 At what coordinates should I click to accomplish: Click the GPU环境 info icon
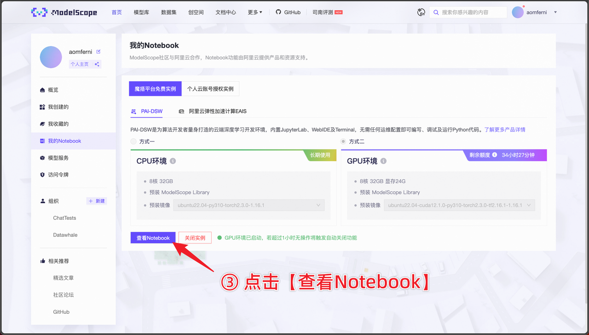coord(383,161)
